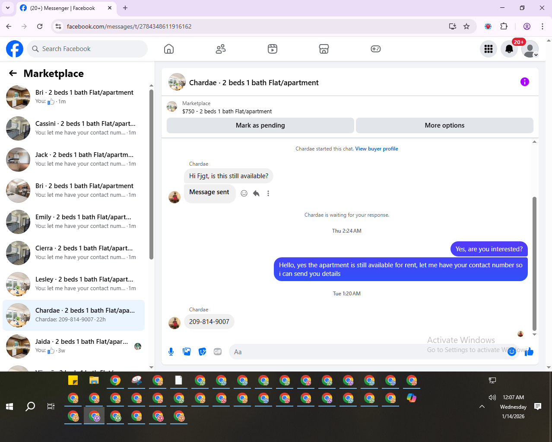552x442 pixels.
Task: Open conversation information purple icon
Action: coord(525,82)
